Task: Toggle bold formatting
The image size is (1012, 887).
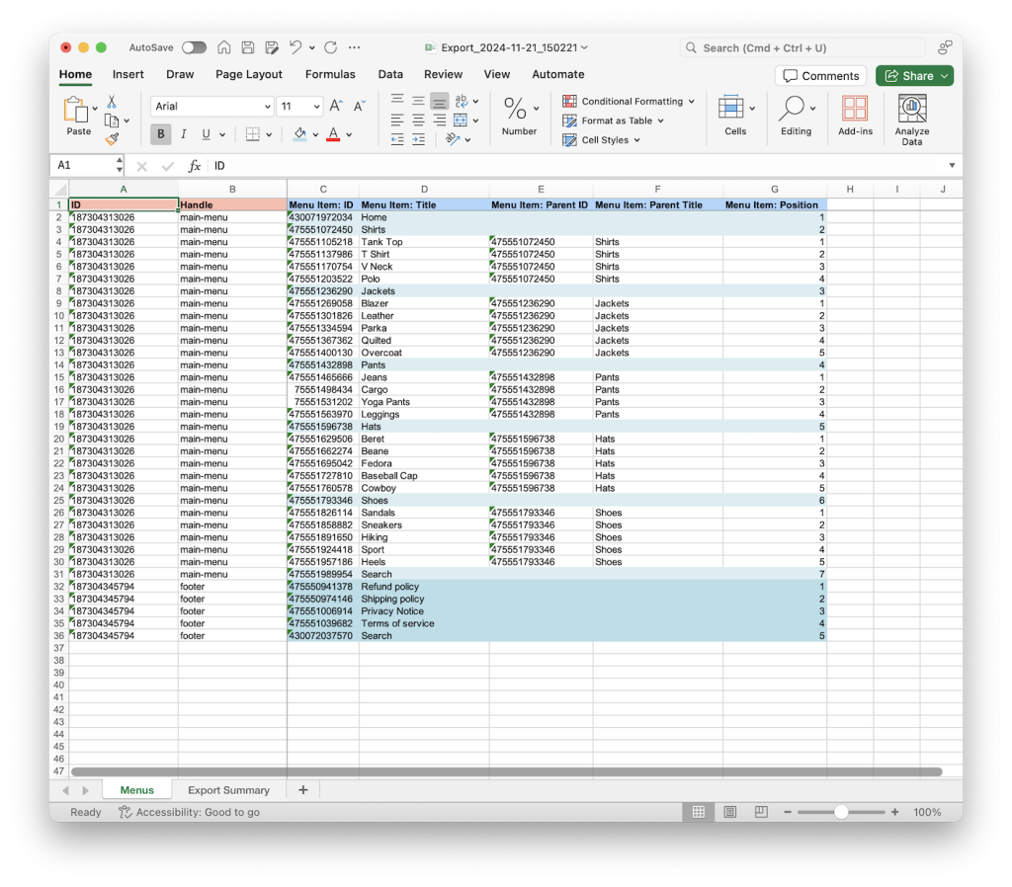Action: point(160,133)
